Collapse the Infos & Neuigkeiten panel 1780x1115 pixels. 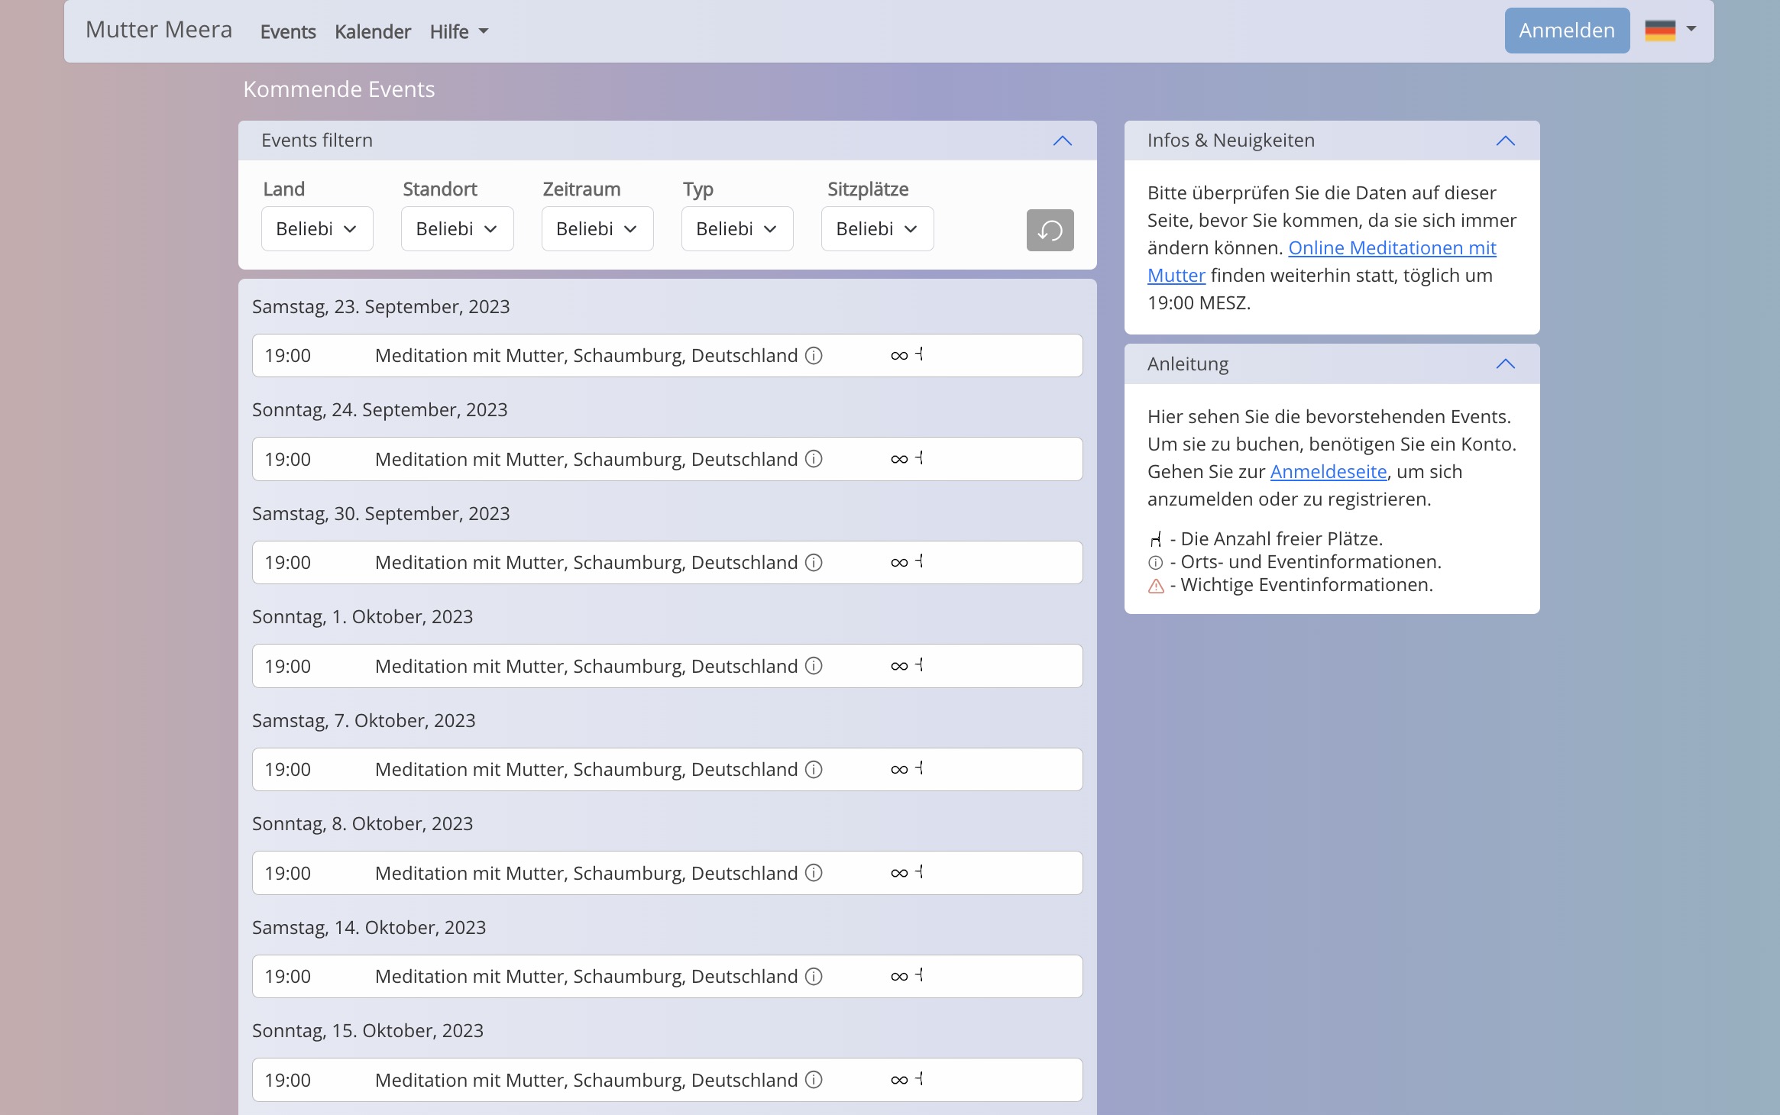click(x=1504, y=141)
